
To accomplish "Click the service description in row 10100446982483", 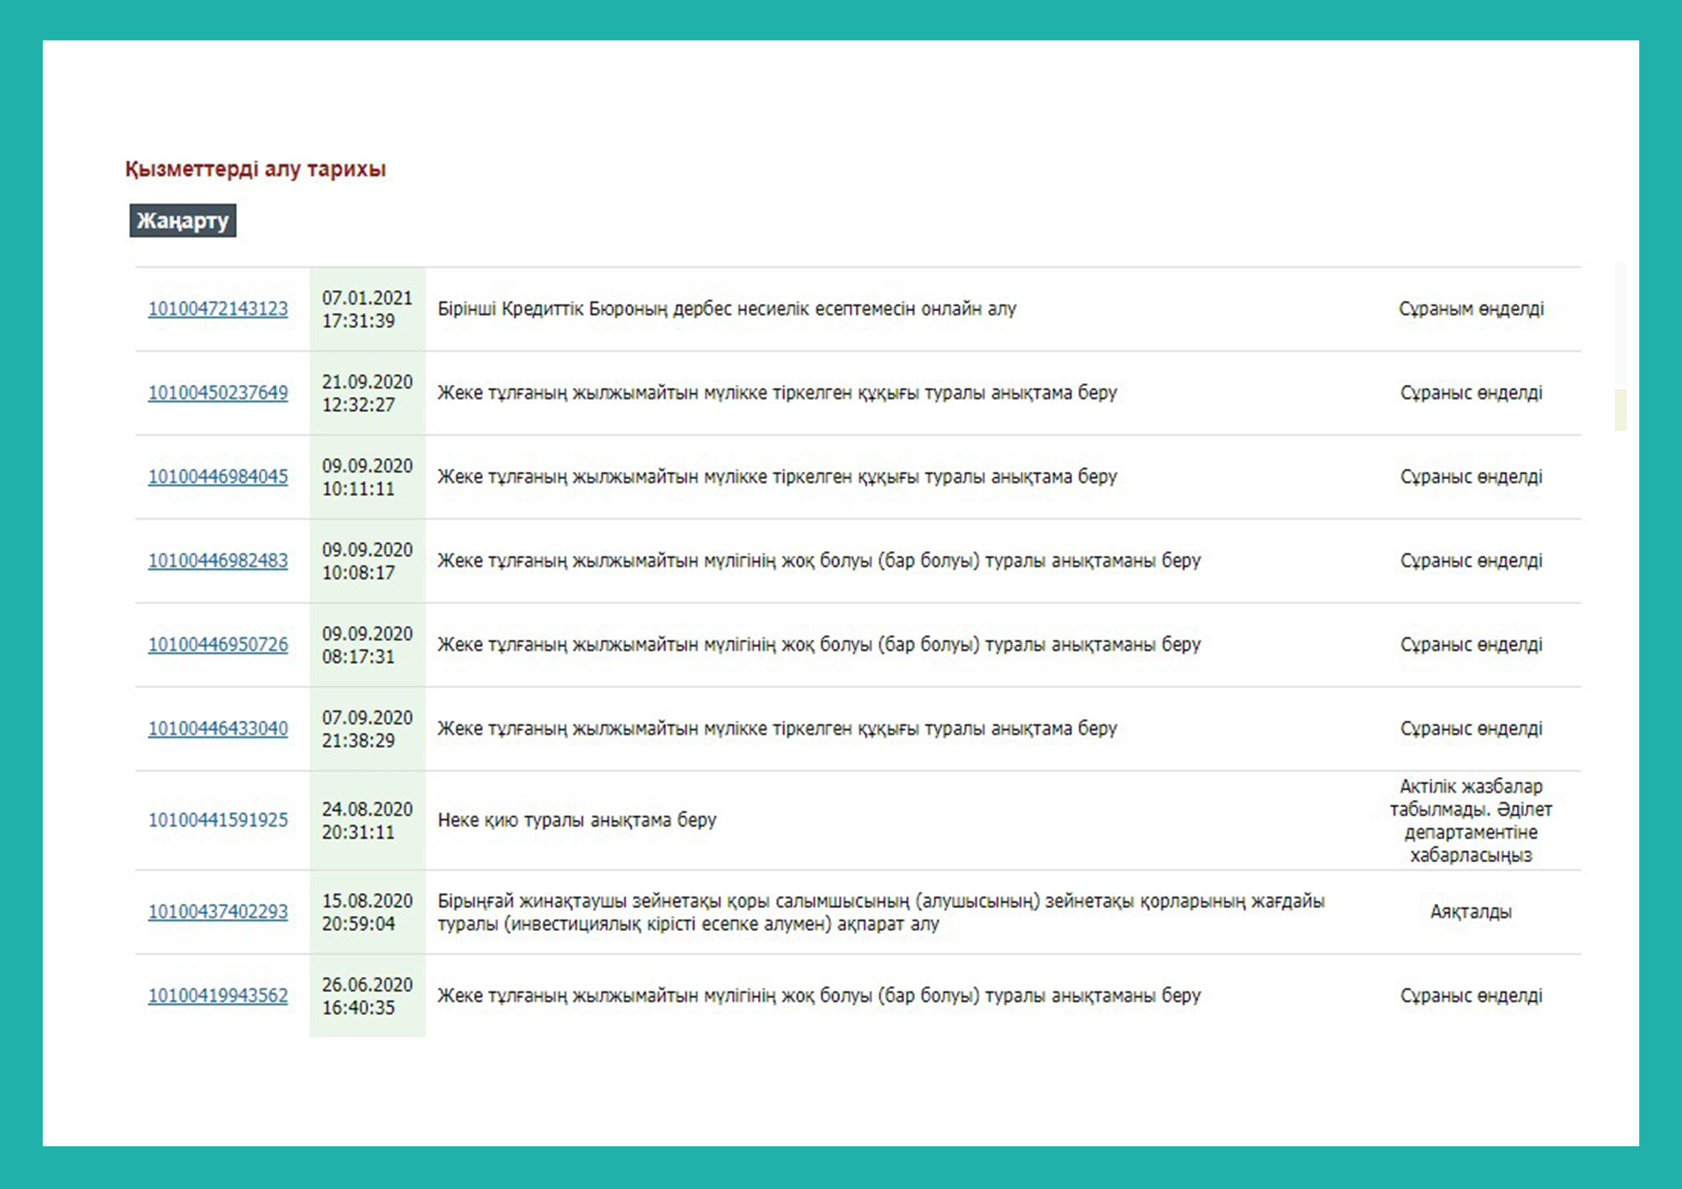I will pos(819,560).
